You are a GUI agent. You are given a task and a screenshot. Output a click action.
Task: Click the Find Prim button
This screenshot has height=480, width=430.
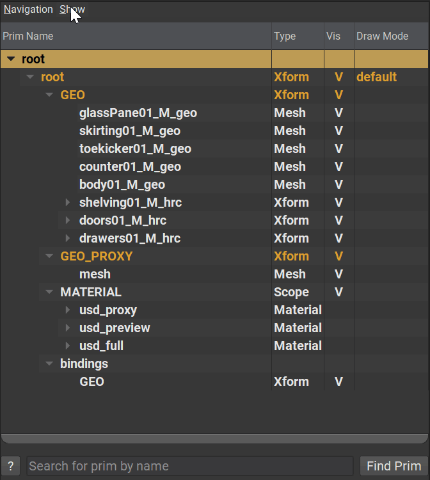pos(394,466)
